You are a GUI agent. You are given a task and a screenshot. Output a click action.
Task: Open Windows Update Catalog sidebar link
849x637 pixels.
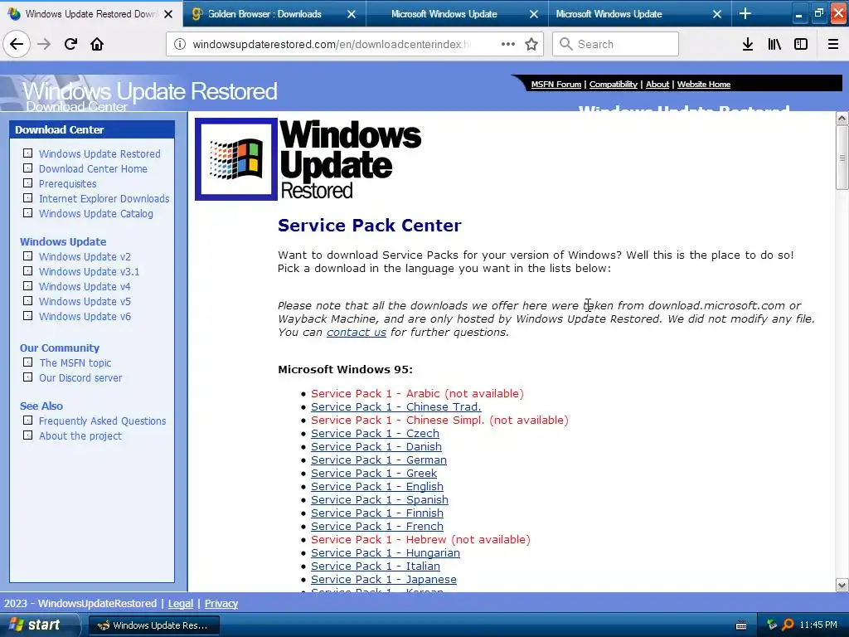(x=96, y=213)
